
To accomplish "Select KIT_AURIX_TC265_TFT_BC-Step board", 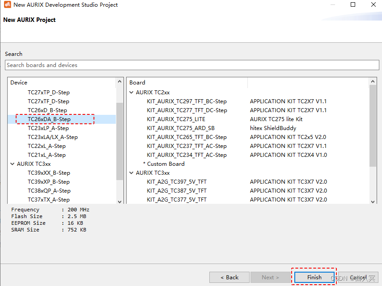I will point(187,137).
